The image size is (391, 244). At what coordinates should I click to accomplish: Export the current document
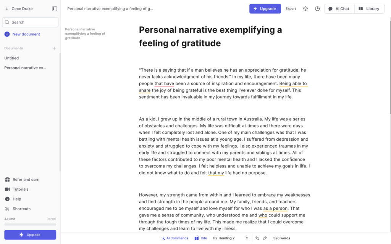pos(291,8)
